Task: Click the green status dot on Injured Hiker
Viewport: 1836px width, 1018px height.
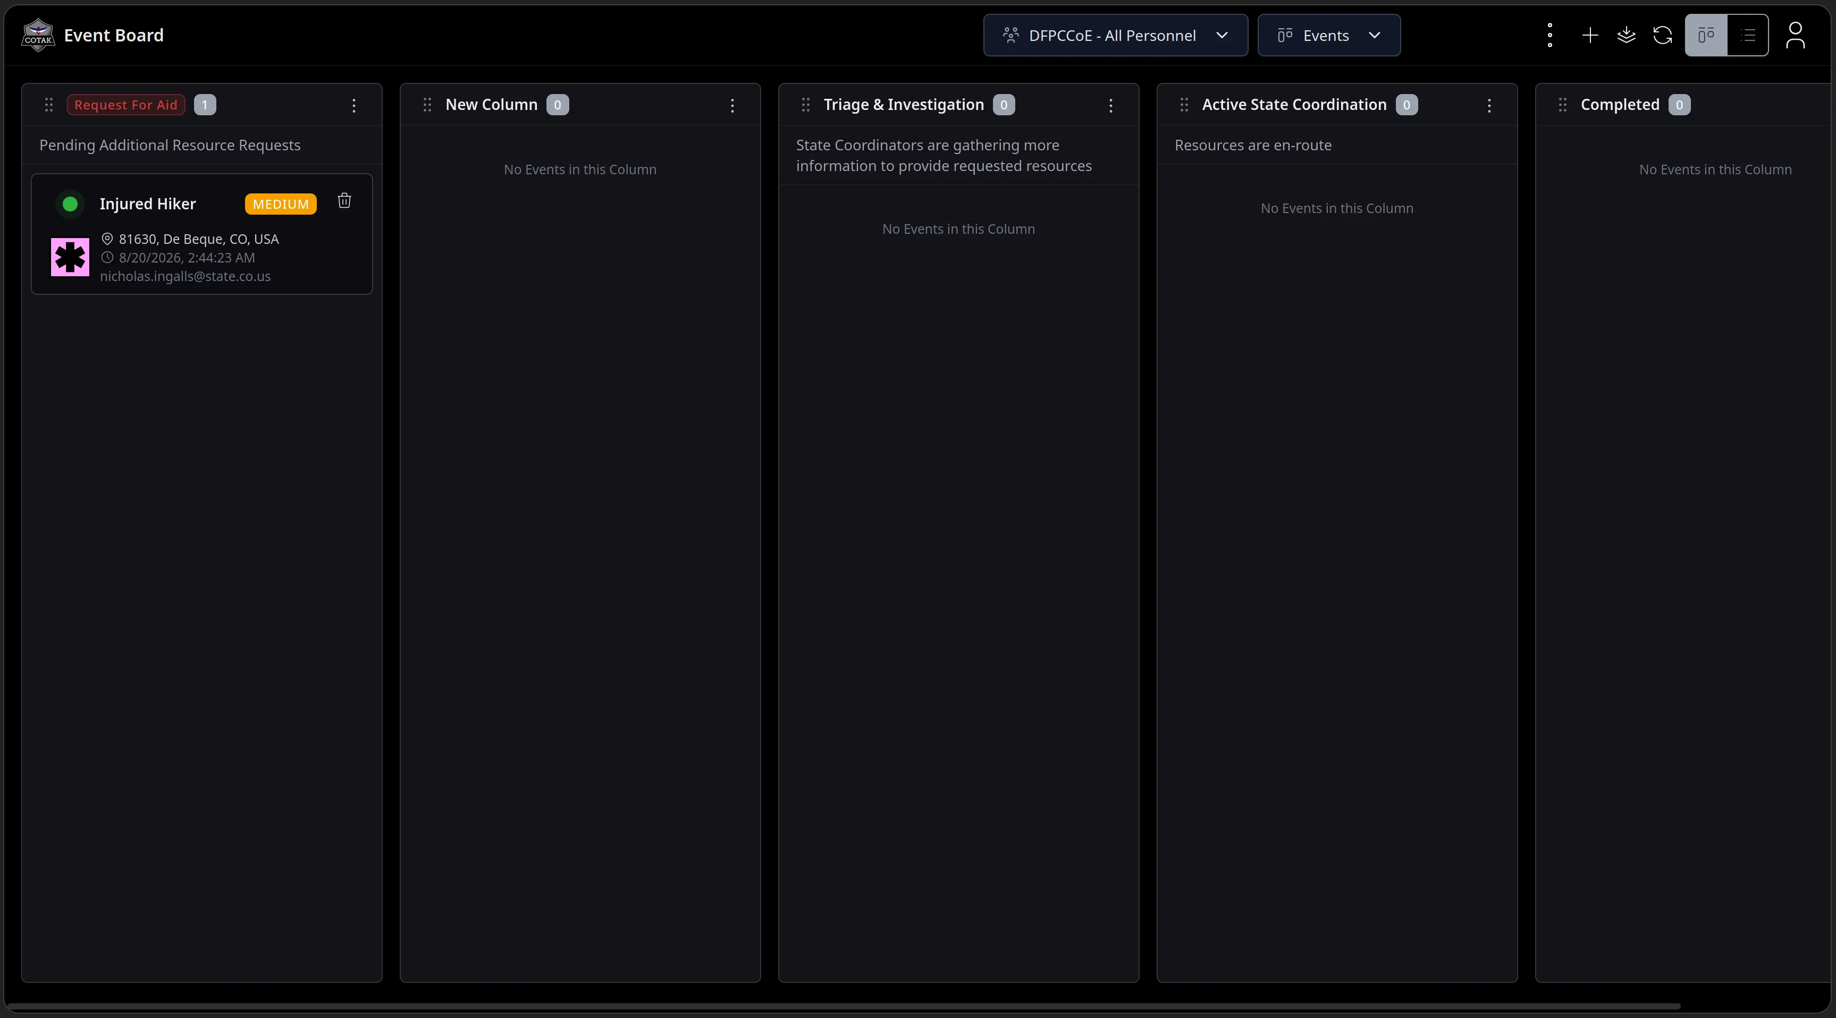Action: [x=70, y=203]
